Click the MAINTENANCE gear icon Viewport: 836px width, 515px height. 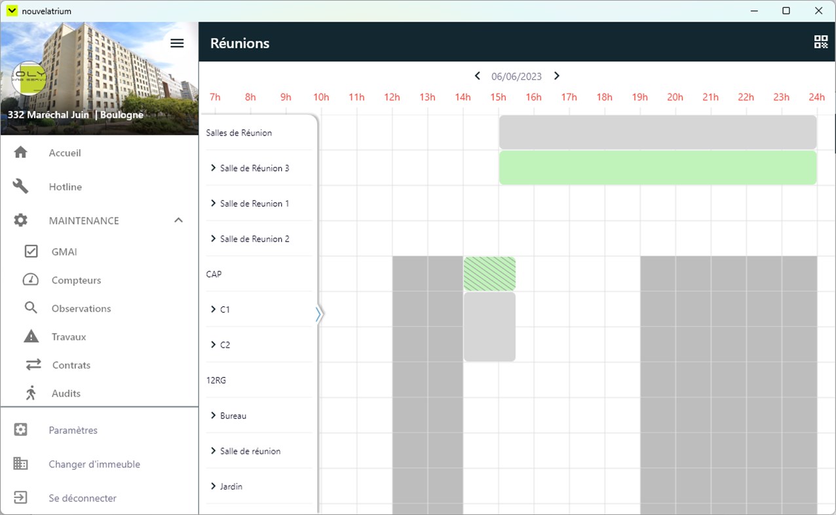21,221
